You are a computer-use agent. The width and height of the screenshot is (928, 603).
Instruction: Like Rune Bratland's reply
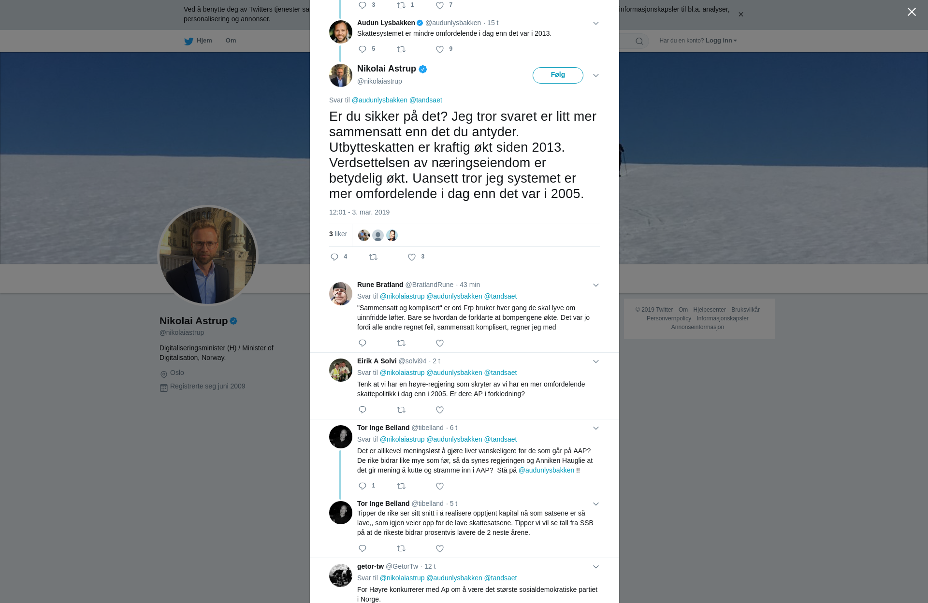pos(440,343)
